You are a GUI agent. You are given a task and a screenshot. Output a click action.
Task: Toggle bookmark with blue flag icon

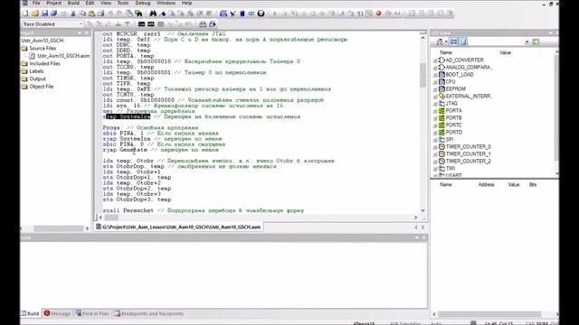(163, 14)
